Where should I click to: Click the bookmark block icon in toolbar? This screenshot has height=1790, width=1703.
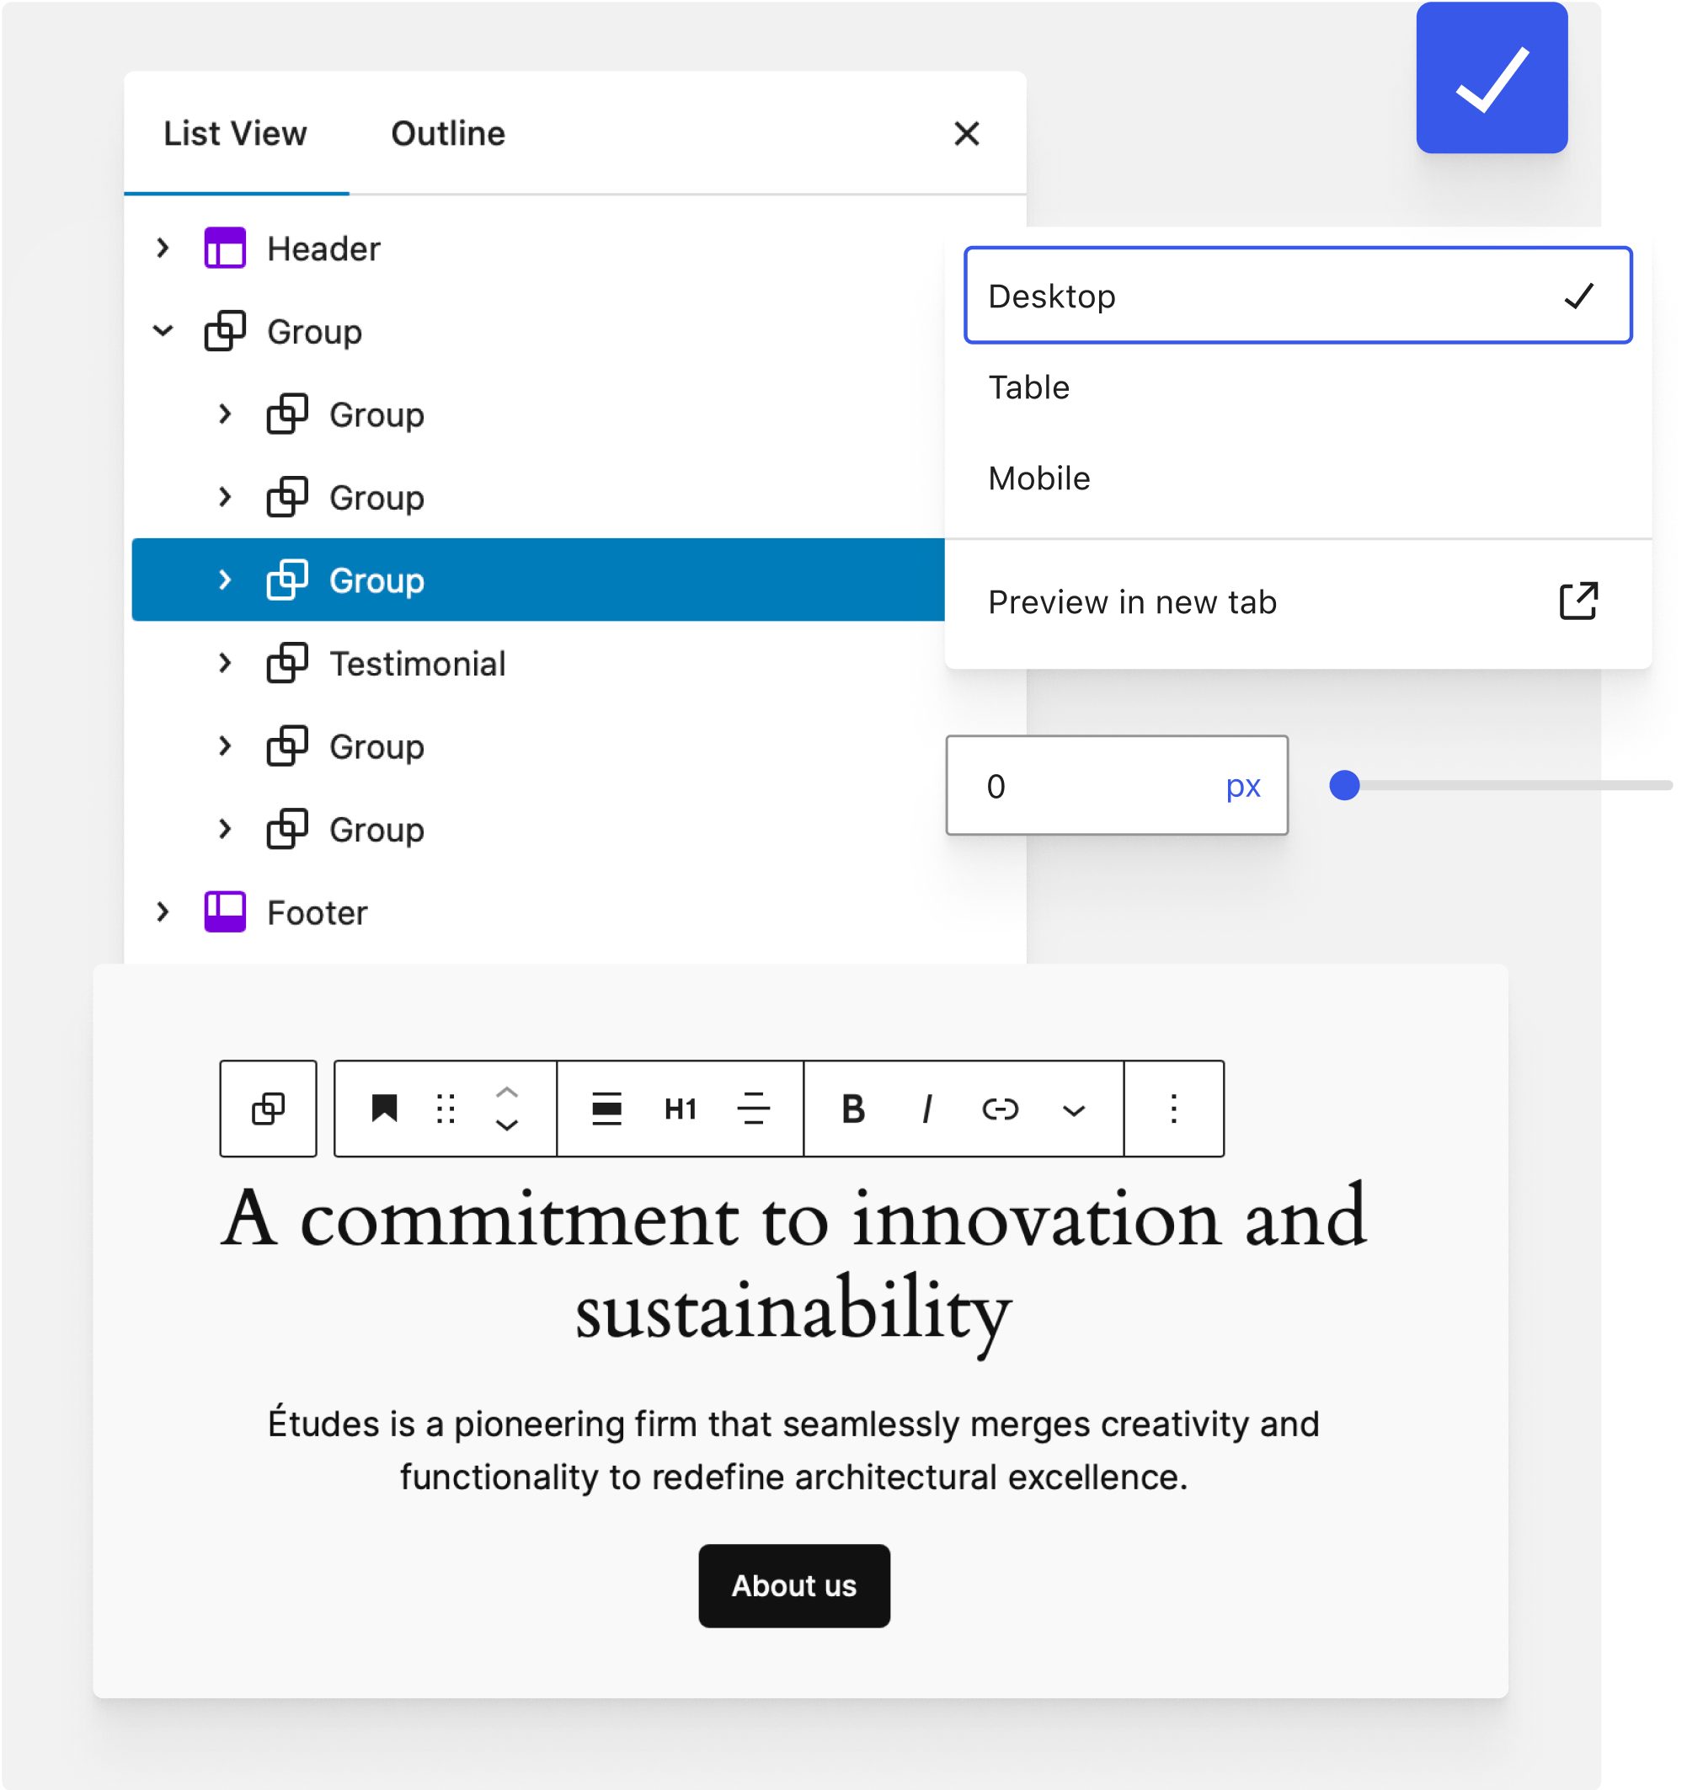click(x=384, y=1109)
